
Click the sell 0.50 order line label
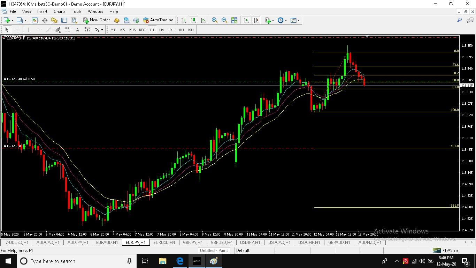click(19, 79)
